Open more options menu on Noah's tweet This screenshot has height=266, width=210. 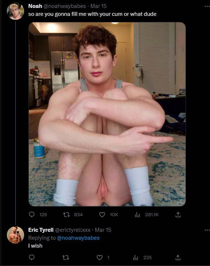tap(207, 6)
